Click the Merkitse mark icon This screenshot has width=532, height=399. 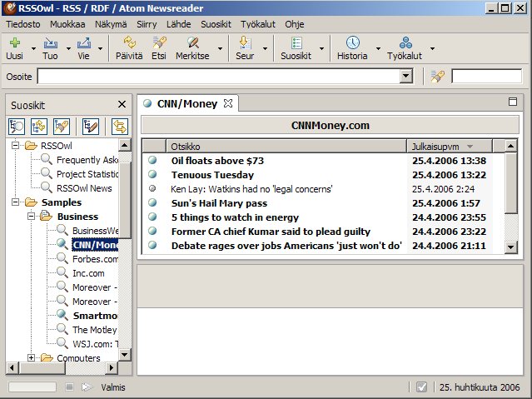pos(192,42)
